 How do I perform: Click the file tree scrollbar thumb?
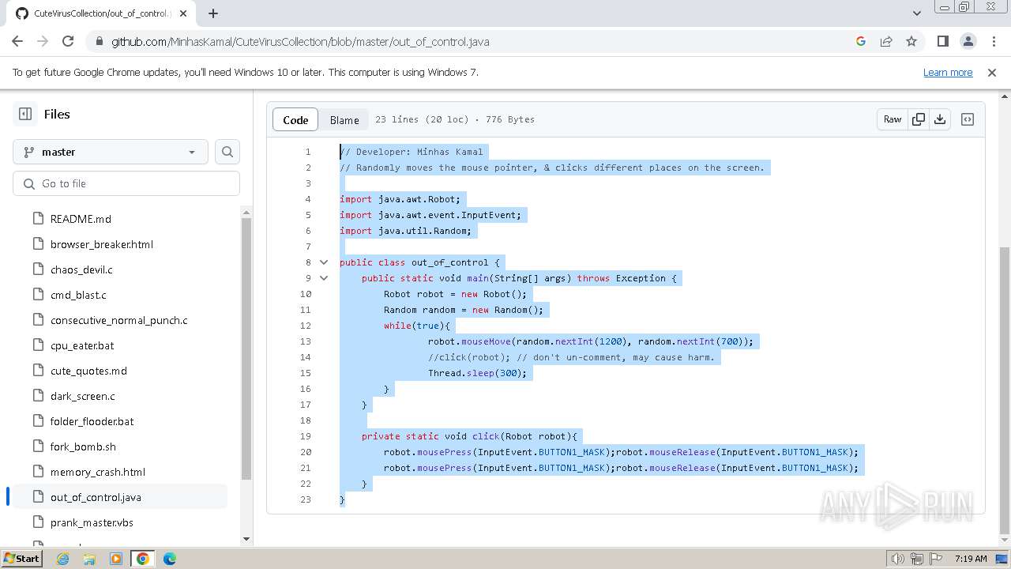tap(246, 349)
